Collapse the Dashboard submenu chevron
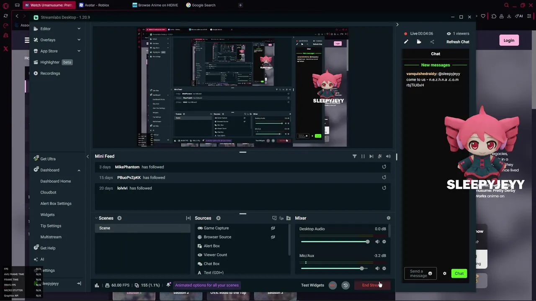The height and width of the screenshot is (301, 536). (x=79, y=170)
